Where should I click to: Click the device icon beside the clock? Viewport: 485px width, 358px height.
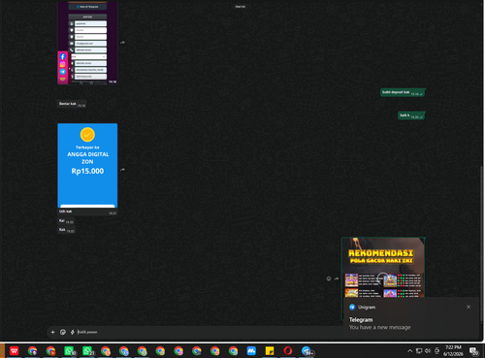(437, 350)
